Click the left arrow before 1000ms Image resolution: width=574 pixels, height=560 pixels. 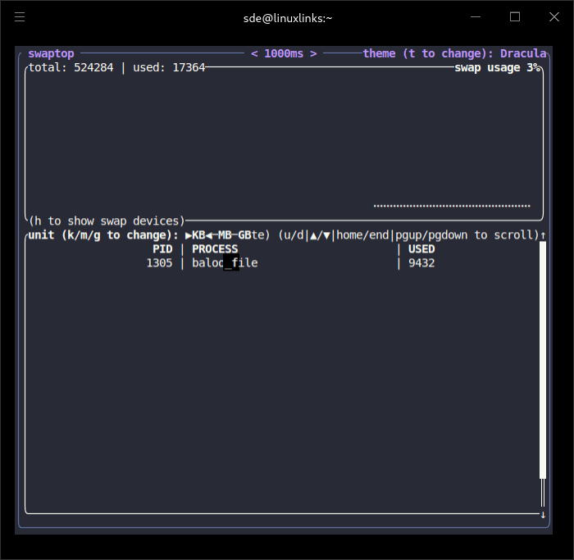[x=254, y=53]
